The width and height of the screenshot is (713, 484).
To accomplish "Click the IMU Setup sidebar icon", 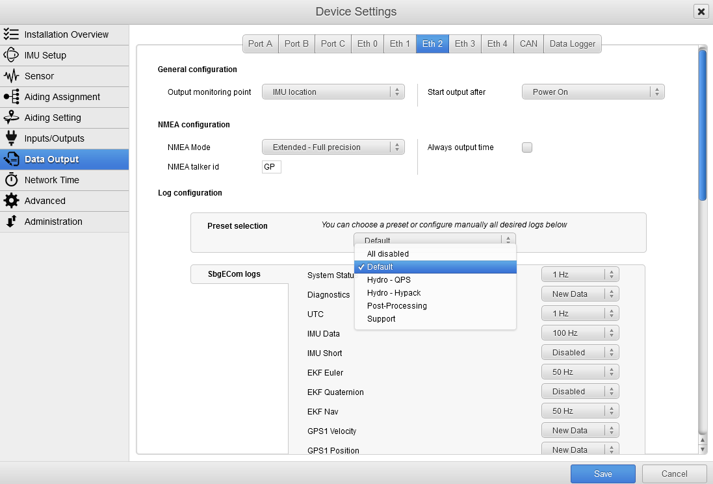I will pyautogui.click(x=11, y=55).
